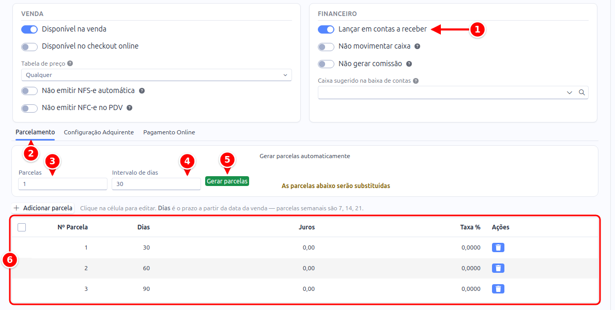Switch to Parcelamento tab

(35, 132)
